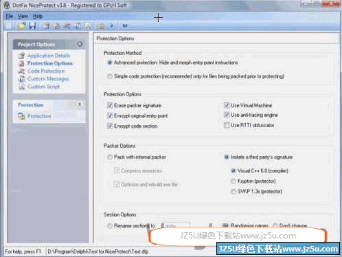This screenshot has height=257, width=342.
Task: Open Protection Options page link
Action: pyautogui.click(x=50, y=63)
